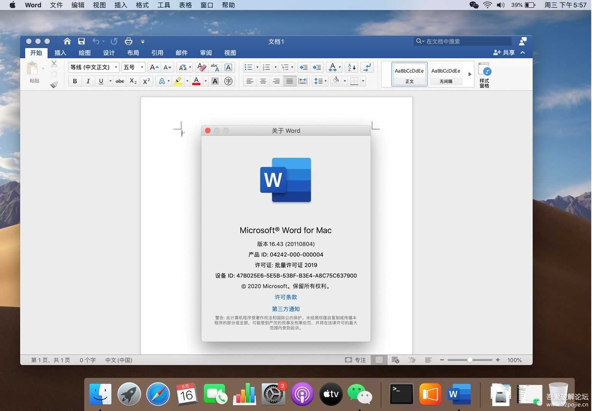Toggle strikethrough text formatting
592x411 pixels.
[x=120, y=81]
